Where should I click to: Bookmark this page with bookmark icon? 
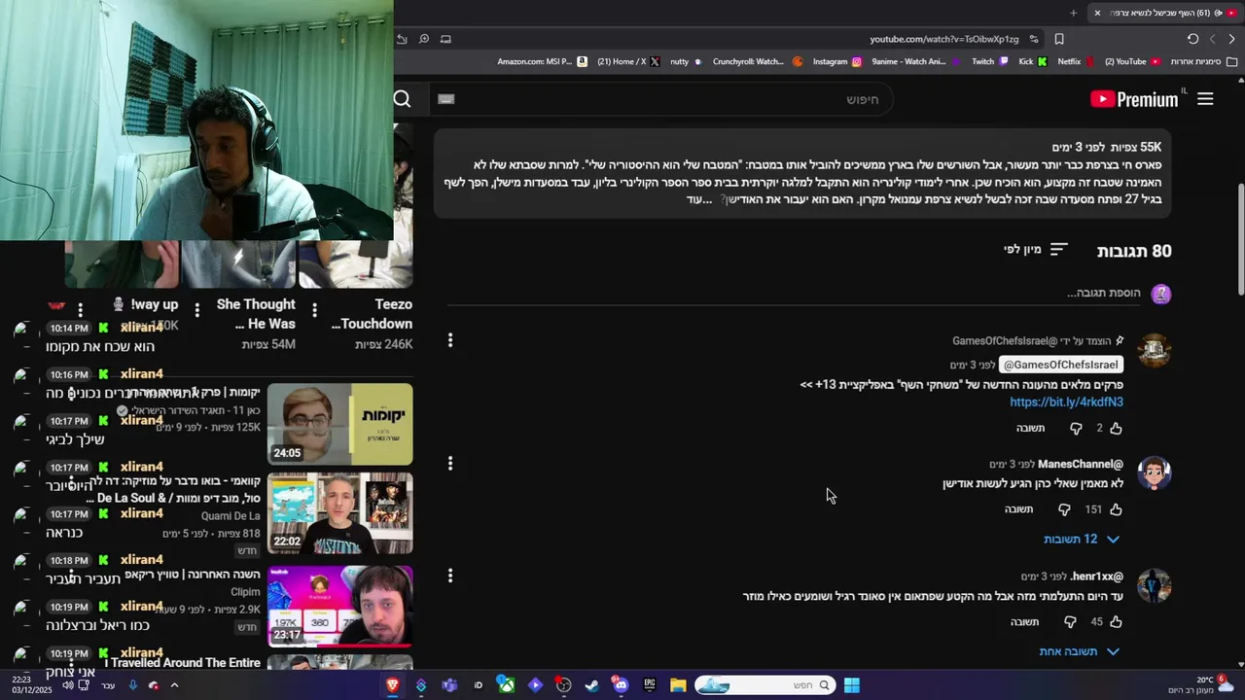pos(1059,39)
